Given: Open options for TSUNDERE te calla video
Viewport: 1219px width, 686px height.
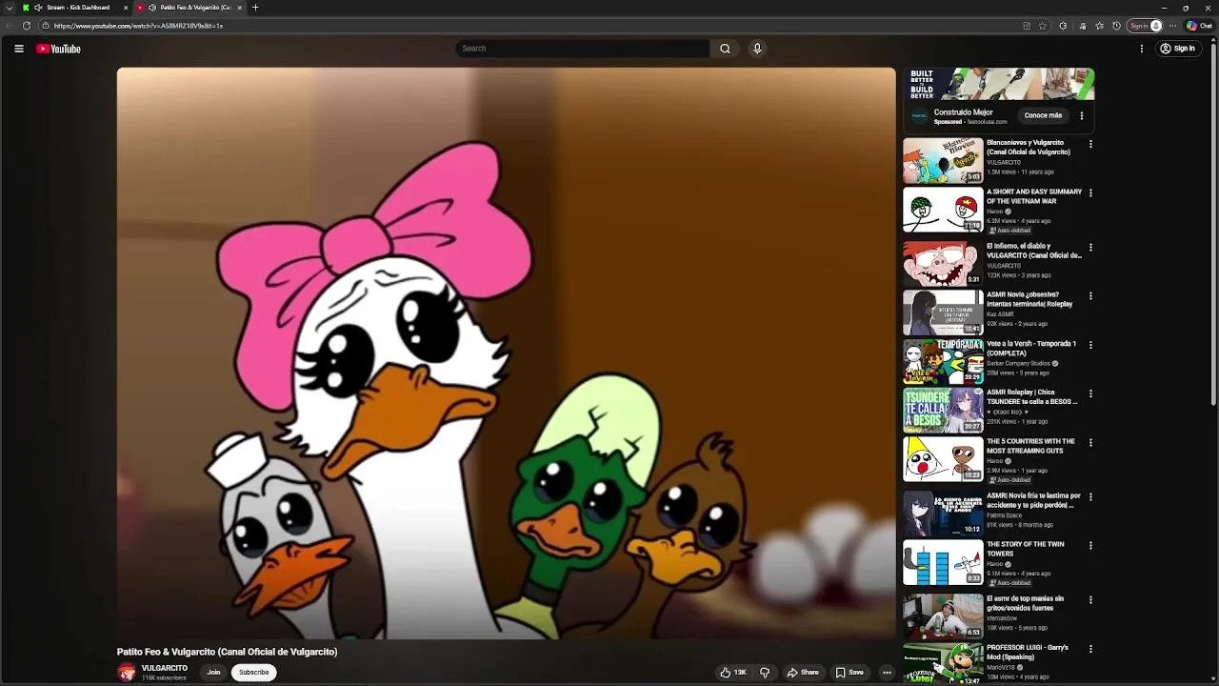Looking at the screenshot, I should (x=1090, y=393).
